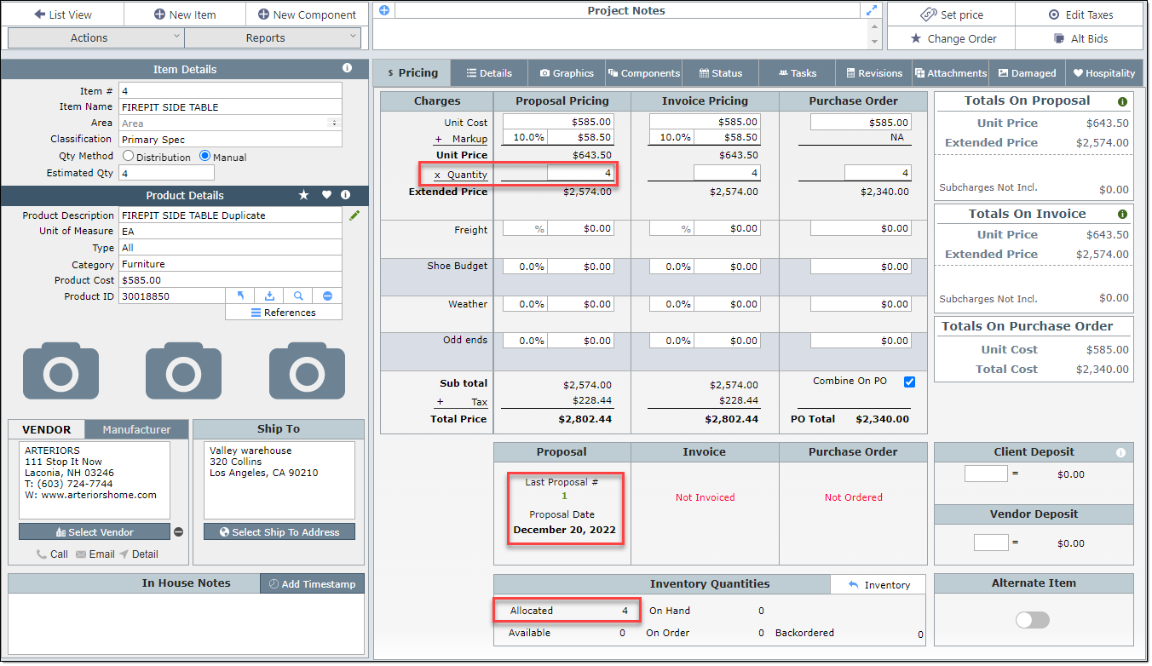Click the Vendor Deposit input field
1152x666 pixels.
(991, 543)
